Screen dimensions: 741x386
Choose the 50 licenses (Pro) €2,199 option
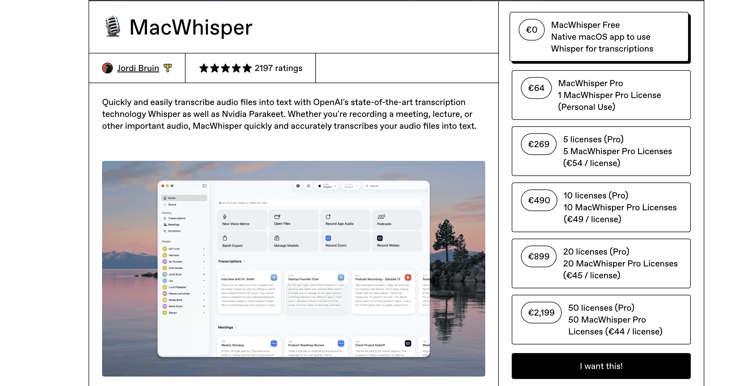pos(601,319)
